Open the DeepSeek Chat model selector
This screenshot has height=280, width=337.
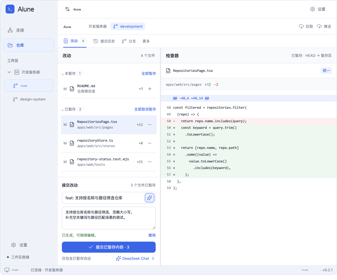click(x=135, y=259)
